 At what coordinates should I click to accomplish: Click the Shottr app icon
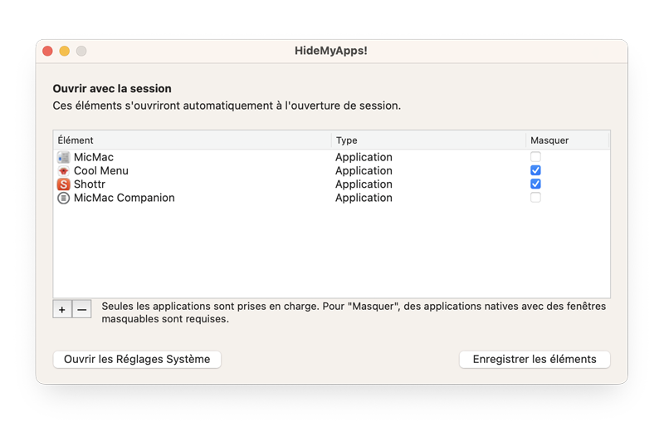coord(64,184)
